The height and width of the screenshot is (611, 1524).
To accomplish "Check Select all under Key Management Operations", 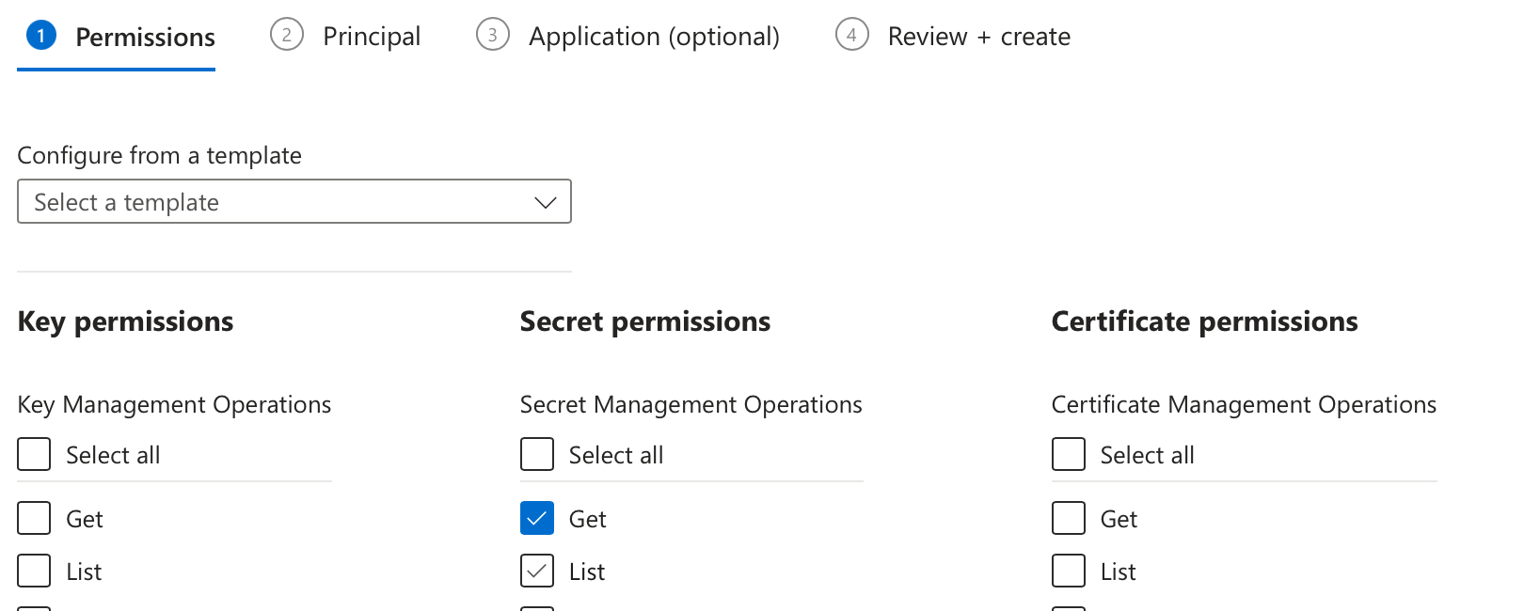I will click(x=35, y=455).
